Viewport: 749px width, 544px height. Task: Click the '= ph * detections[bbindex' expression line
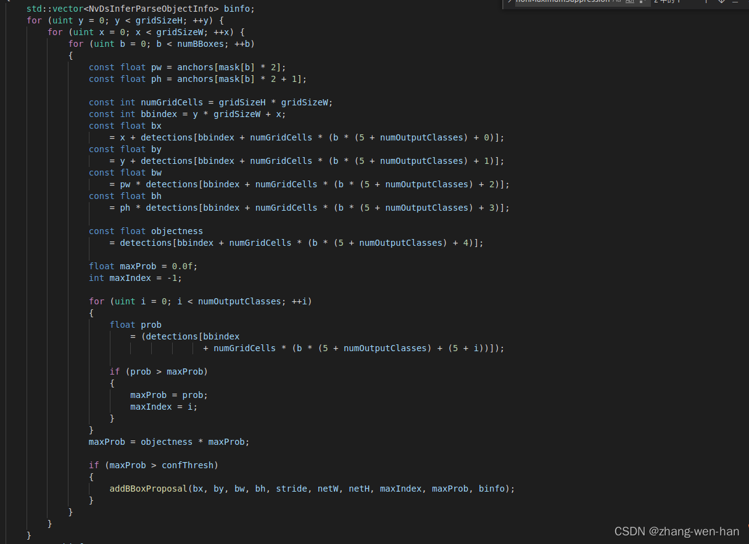point(310,208)
